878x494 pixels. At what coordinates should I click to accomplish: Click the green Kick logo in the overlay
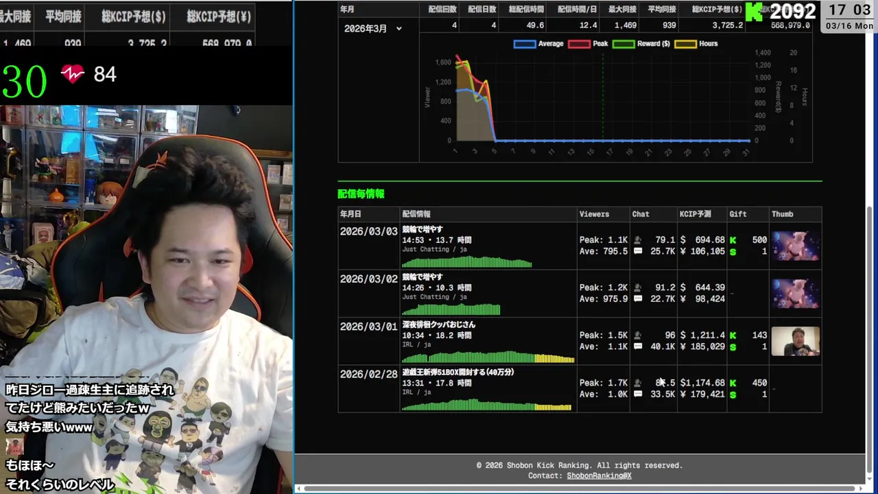tap(754, 12)
